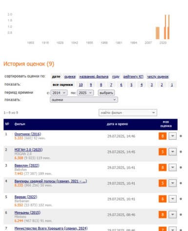188x231 pixels.
Task: Click the gray dot next to Варвар row
Action: coord(181,199)
